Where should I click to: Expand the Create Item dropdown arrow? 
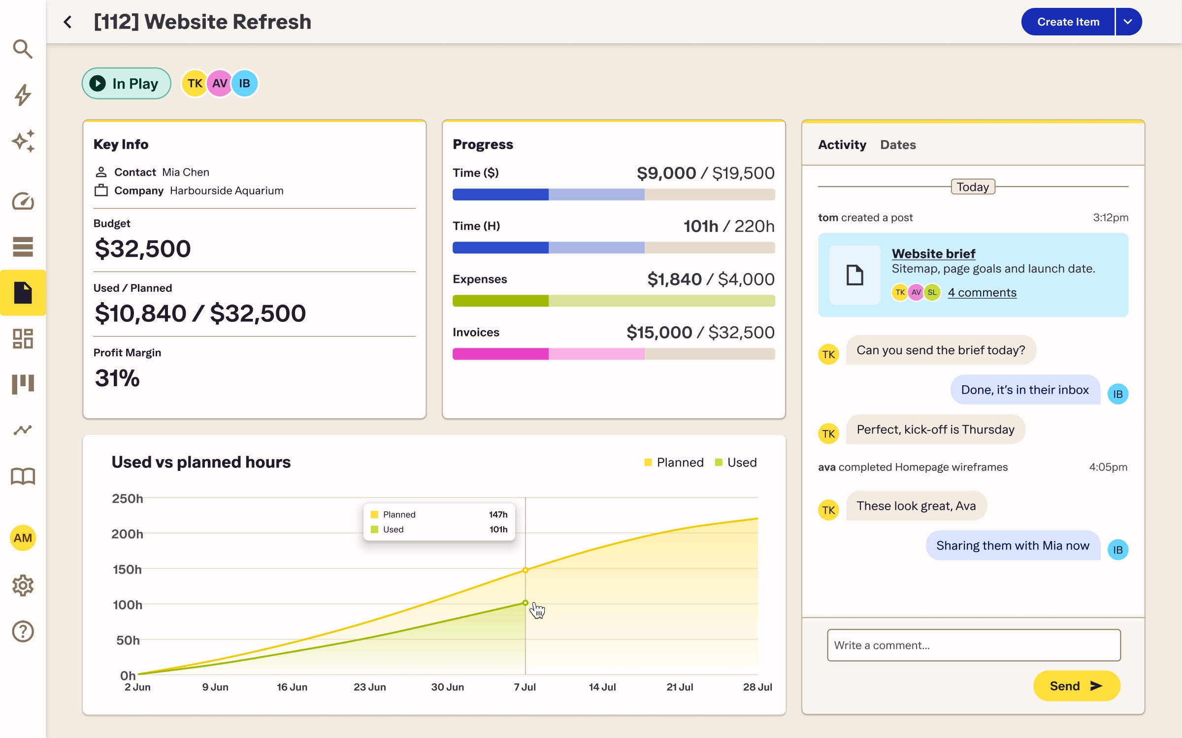1128,22
